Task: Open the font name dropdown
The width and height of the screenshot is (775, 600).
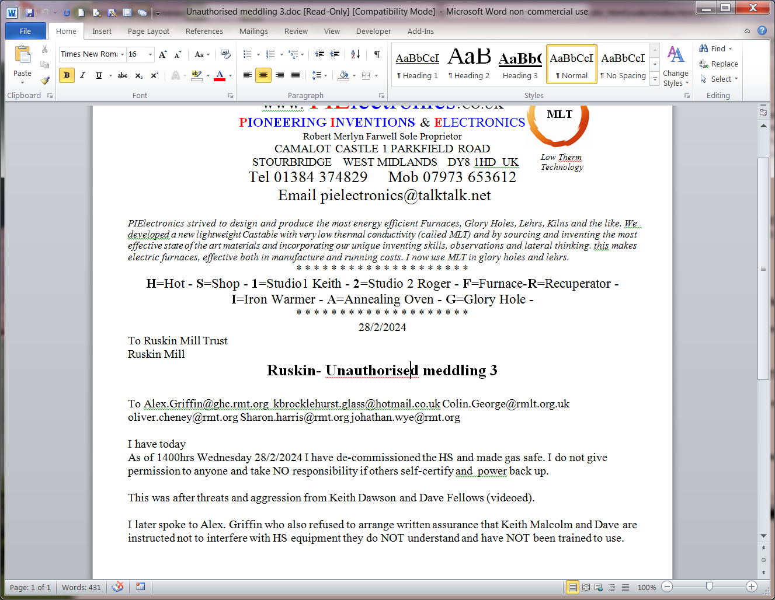Action: (122, 54)
